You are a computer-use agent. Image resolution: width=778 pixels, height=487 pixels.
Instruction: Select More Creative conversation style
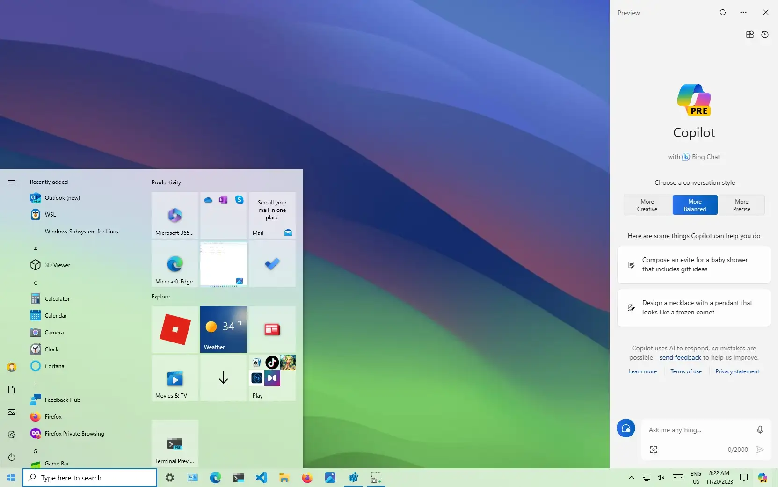click(647, 205)
